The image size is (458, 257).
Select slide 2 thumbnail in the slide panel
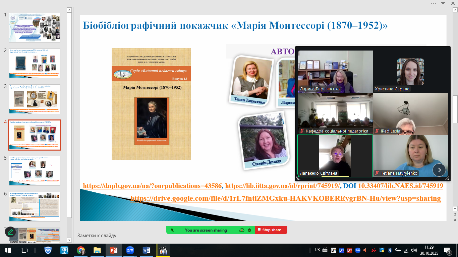tap(35, 63)
